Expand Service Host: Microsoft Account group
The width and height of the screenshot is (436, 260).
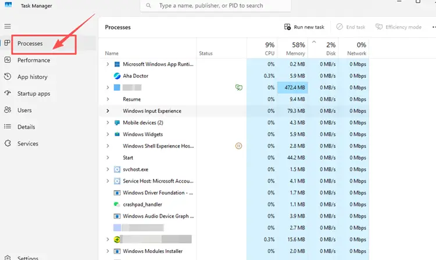tap(108, 180)
